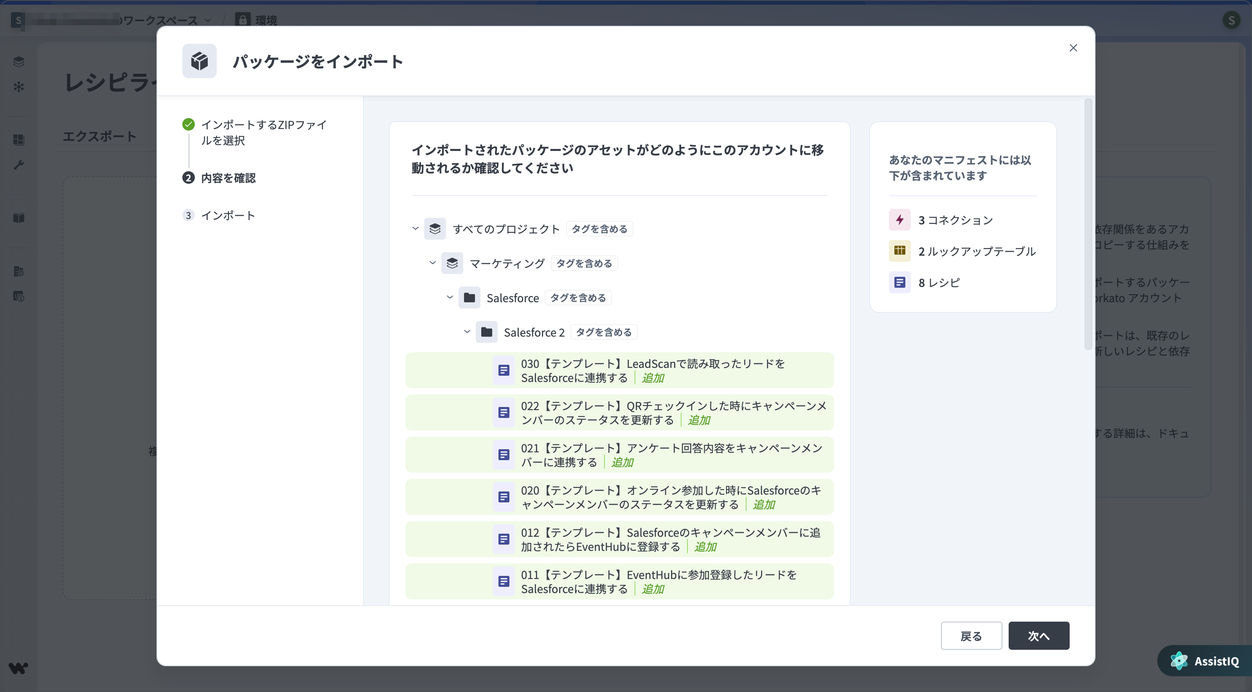Click the lock icon next to 環境
The height and width of the screenshot is (692, 1252).
243,20
